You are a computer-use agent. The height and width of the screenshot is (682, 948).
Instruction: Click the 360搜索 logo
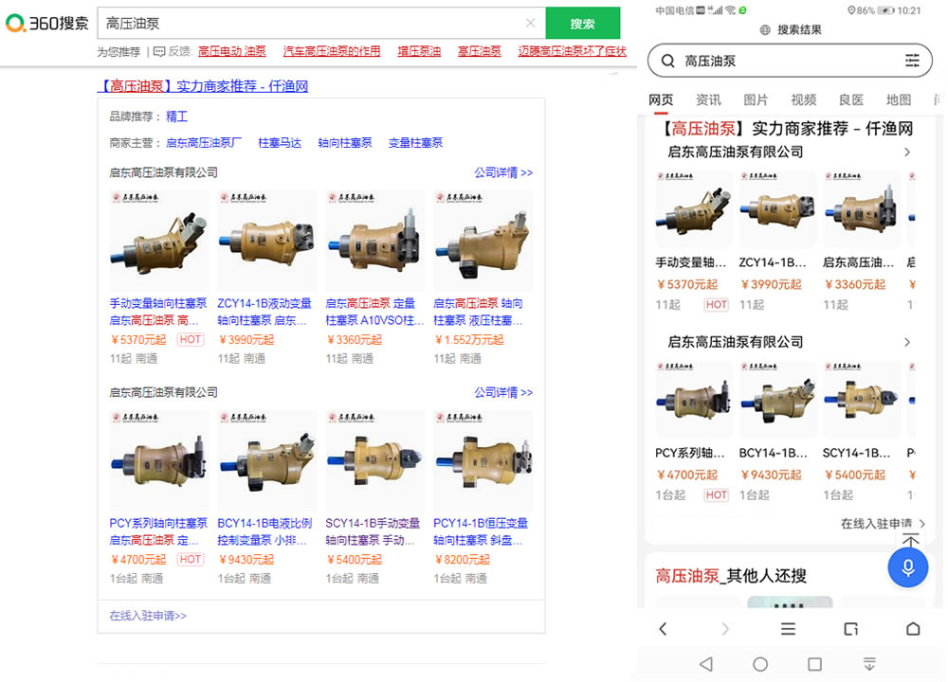47,23
